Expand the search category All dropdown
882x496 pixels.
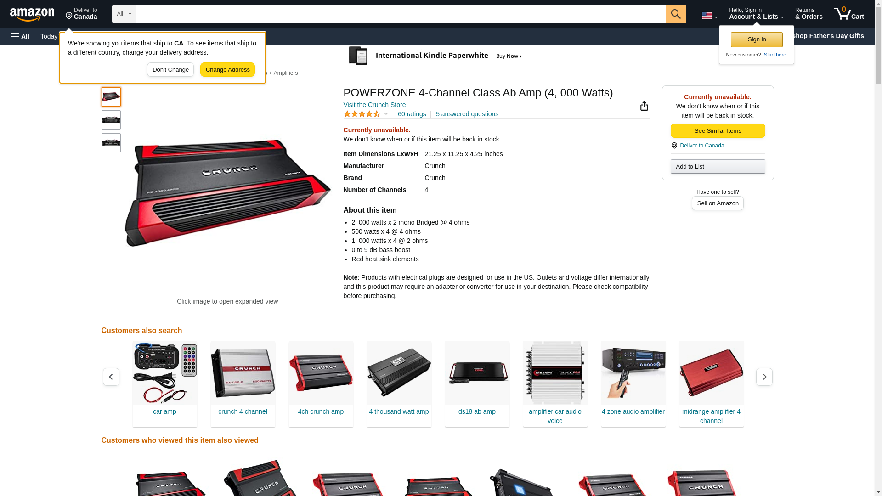coord(124,14)
